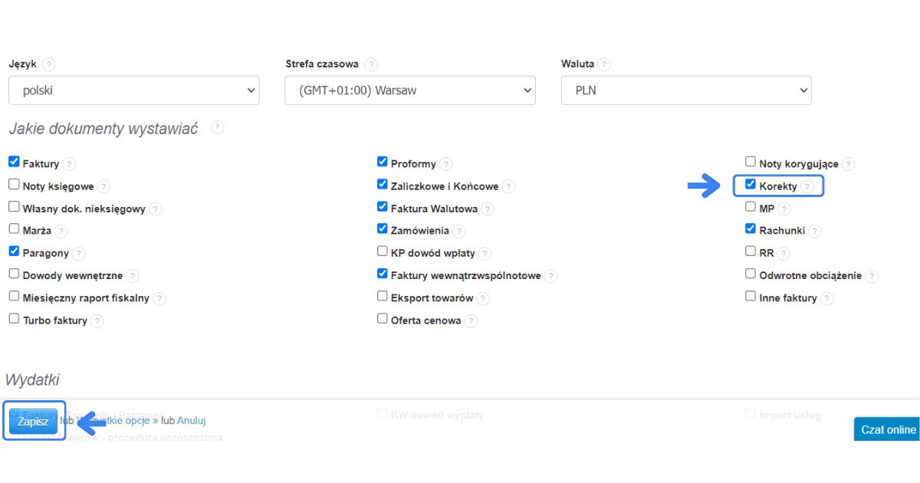Click the Anuluj cancel link

pos(191,421)
